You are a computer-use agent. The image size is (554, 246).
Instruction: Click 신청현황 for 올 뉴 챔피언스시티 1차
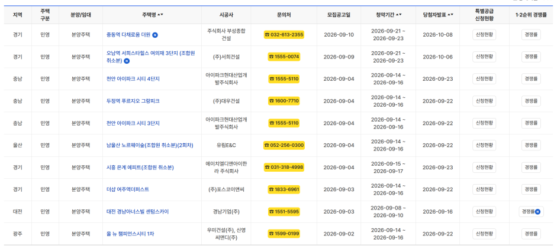pyautogui.click(x=484, y=234)
